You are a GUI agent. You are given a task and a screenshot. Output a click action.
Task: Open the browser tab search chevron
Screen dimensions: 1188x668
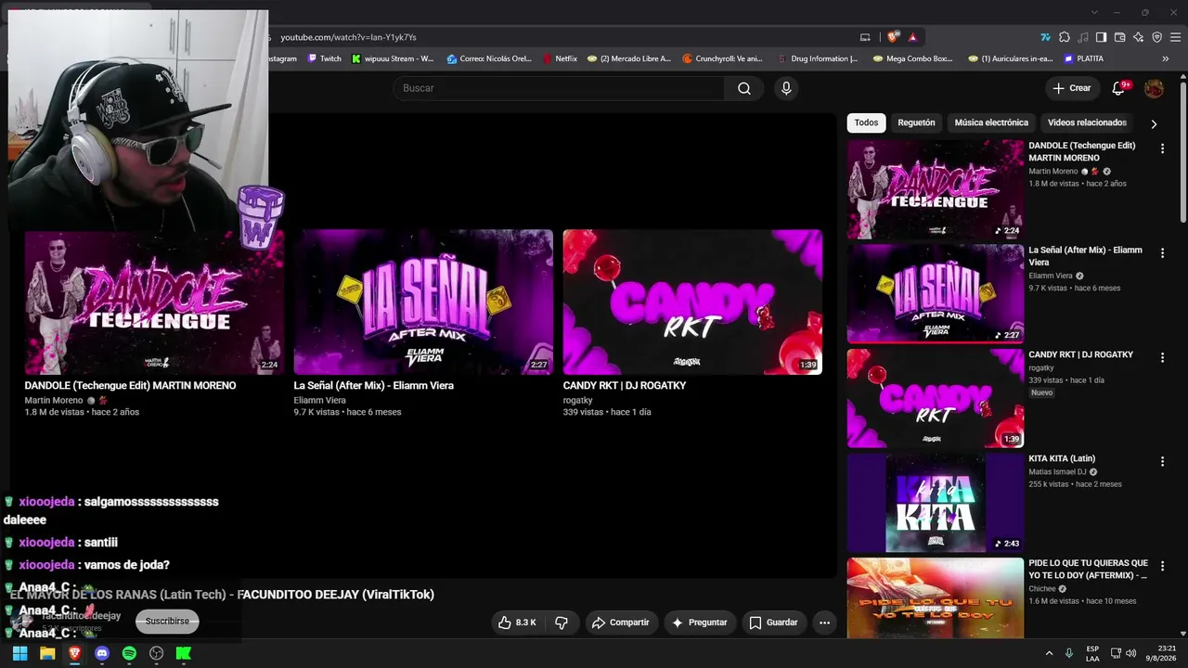pos(1094,12)
